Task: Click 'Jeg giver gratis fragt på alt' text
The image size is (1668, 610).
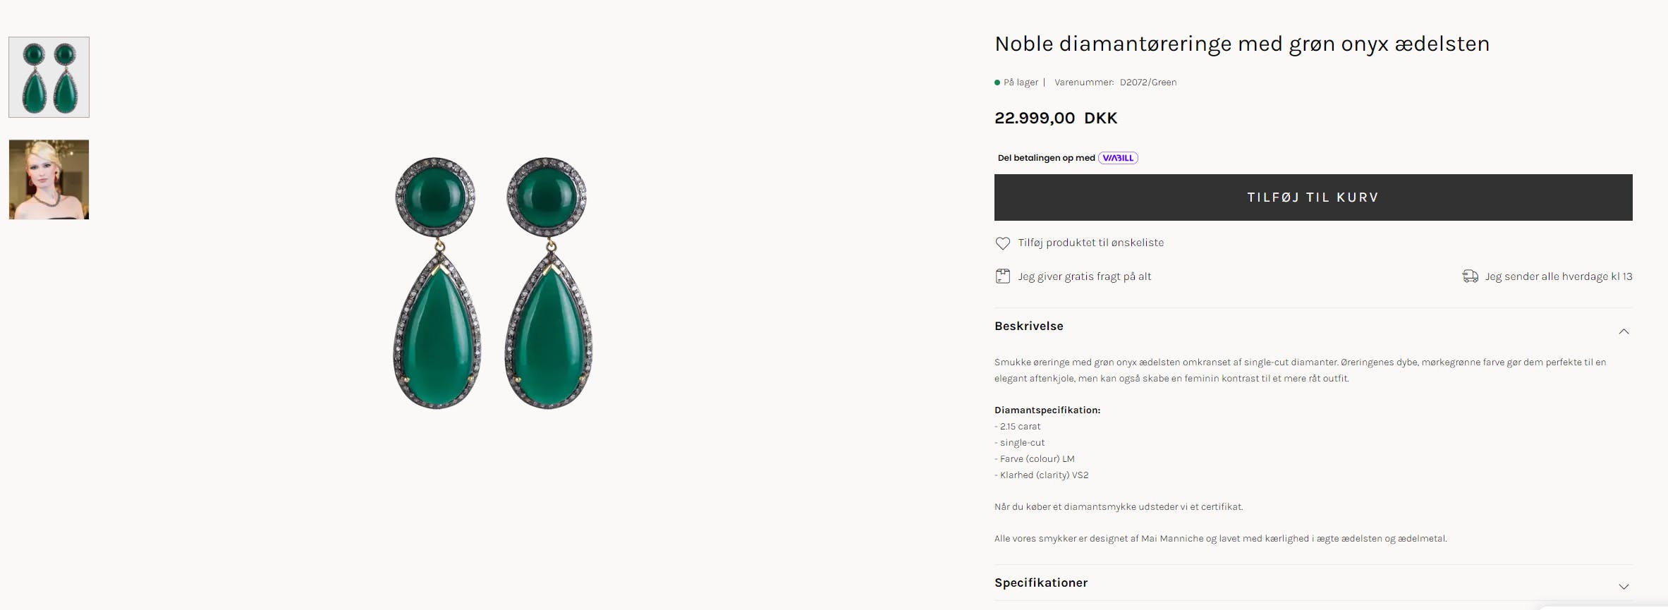Action: [1084, 276]
